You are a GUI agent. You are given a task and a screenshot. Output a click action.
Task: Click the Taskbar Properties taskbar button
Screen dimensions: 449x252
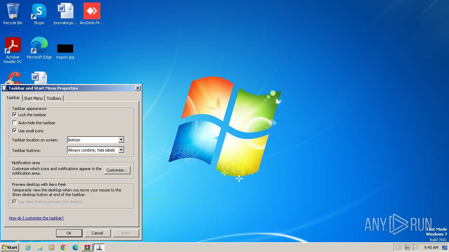click(99, 247)
